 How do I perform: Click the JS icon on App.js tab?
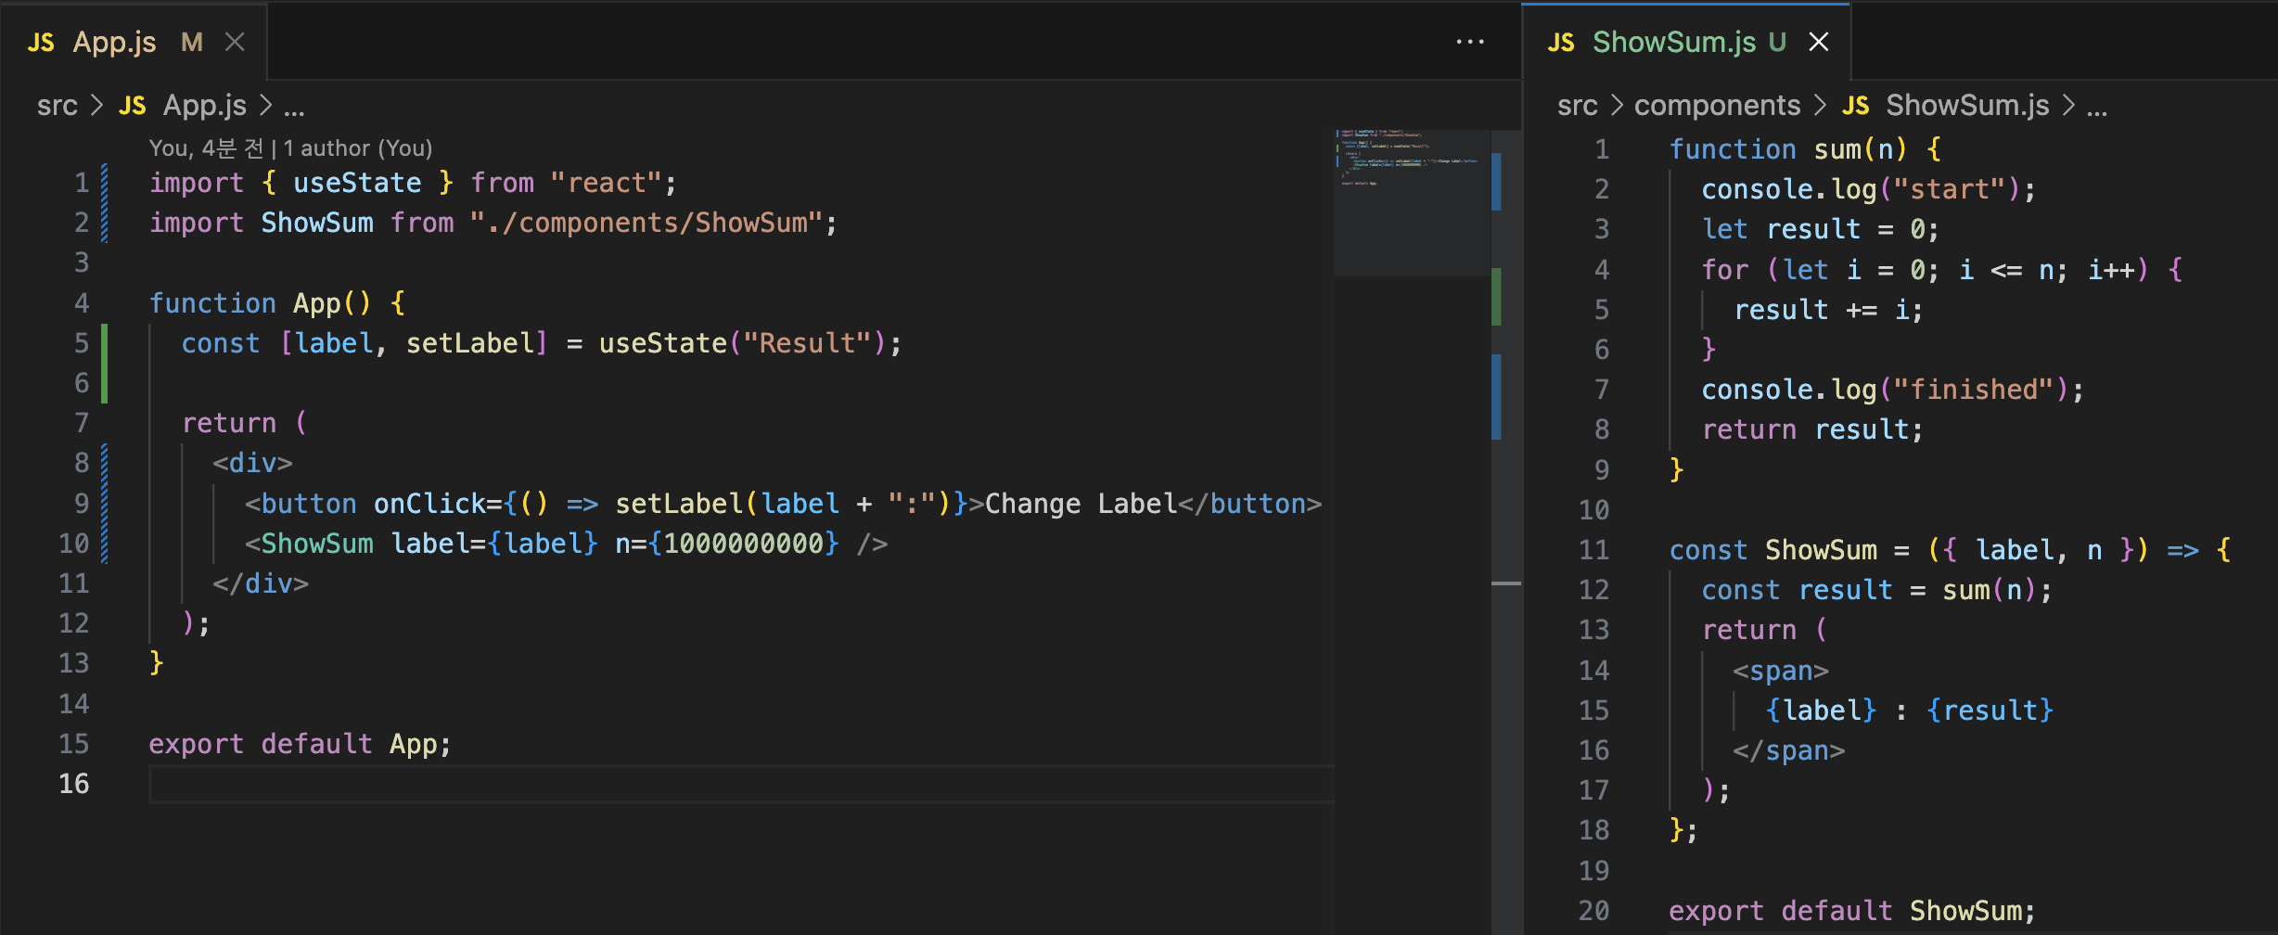pos(41,43)
